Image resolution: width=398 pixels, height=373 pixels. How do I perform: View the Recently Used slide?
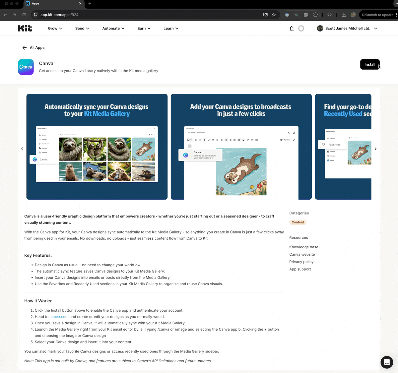tap(343, 147)
